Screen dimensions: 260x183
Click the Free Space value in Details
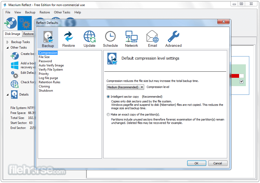(31, 113)
